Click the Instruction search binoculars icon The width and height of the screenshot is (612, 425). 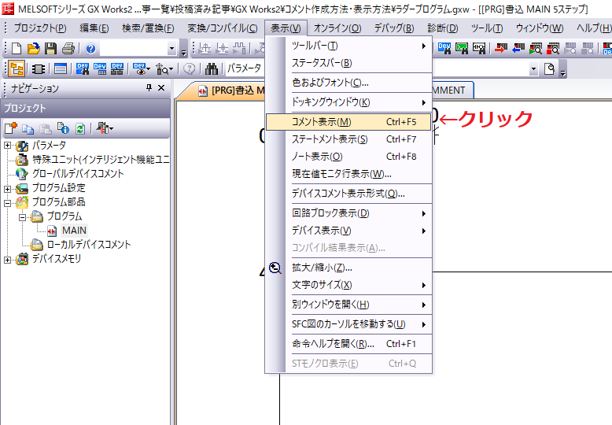(462, 49)
